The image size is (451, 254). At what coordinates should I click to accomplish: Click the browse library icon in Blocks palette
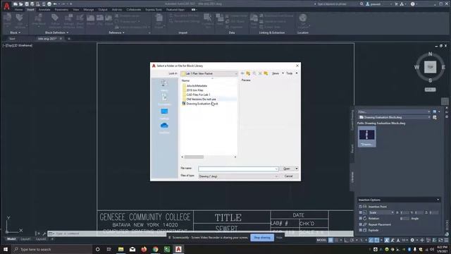point(435,117)
